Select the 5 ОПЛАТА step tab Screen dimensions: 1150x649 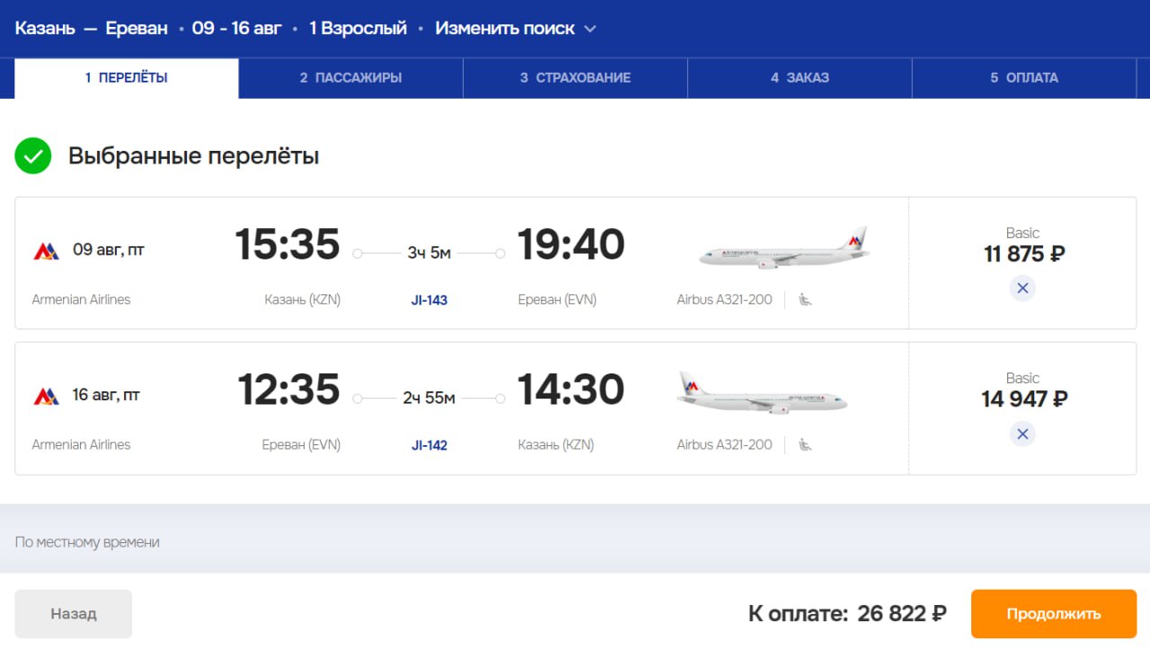[x=1024, y=78]
